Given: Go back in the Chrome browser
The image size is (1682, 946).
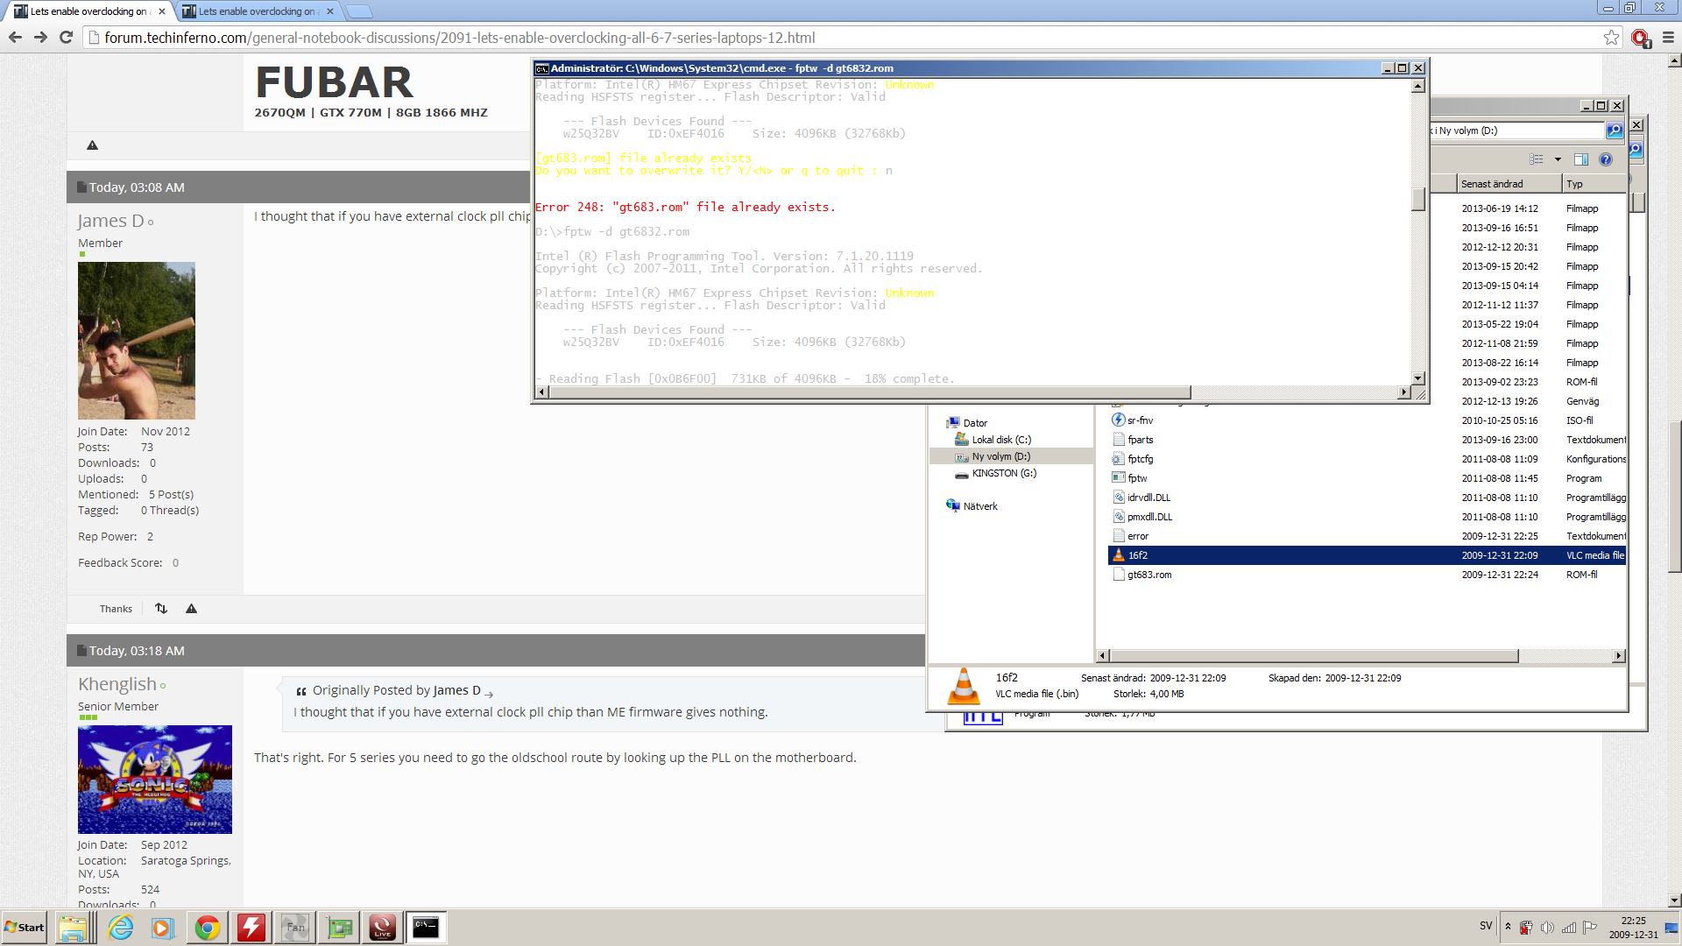Looking at the screenshot, I should point(15,38).
